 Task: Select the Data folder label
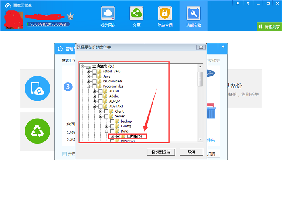(124, 131)
